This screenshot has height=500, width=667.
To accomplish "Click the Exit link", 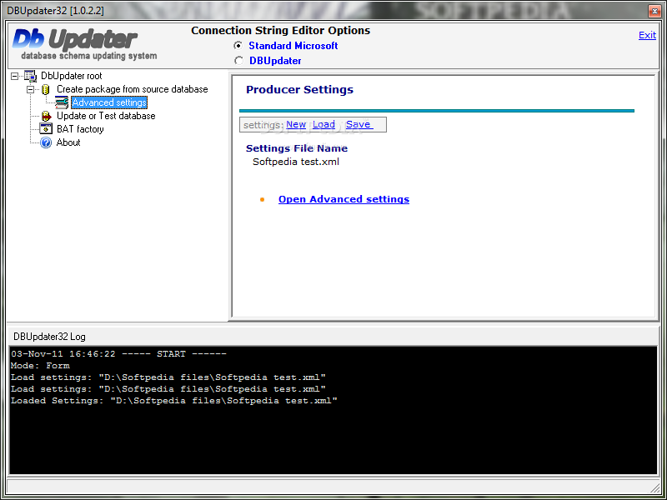I will click(647, 35).
